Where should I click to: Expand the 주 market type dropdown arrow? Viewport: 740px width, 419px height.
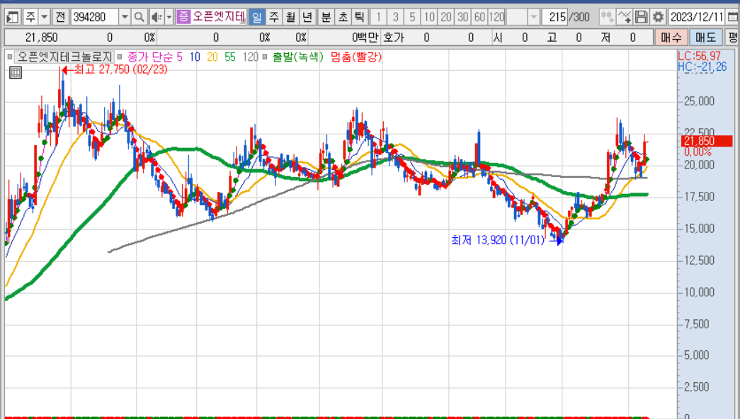pyautogui.click(x=45, y=18)
